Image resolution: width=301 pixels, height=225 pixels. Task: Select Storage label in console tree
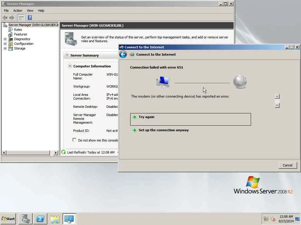[x=20, y=48]
